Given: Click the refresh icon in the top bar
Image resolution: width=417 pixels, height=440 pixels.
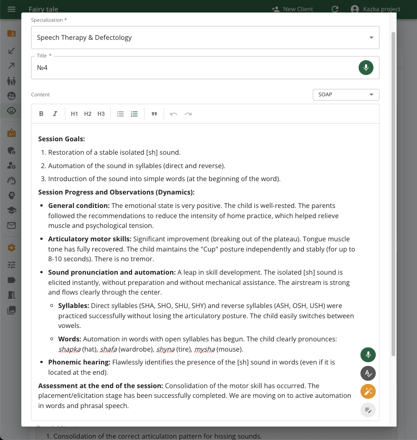Looking at the screenshot, I should point(335,9).
